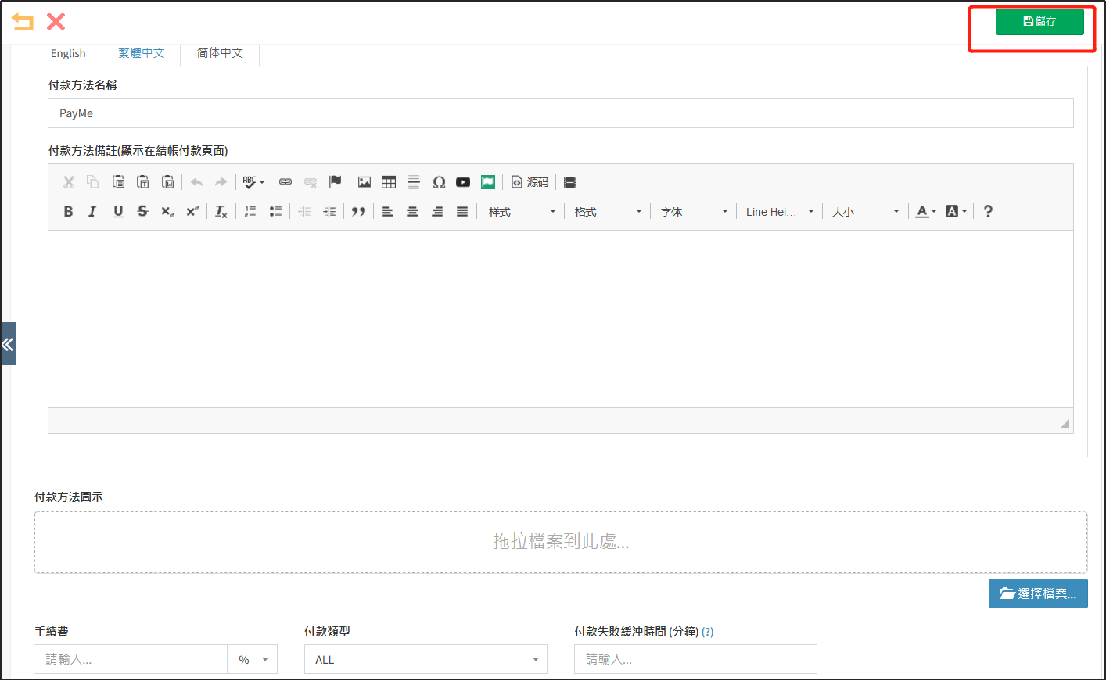
Task: Switch to 源码 source code view
Action: click(531, 182)
